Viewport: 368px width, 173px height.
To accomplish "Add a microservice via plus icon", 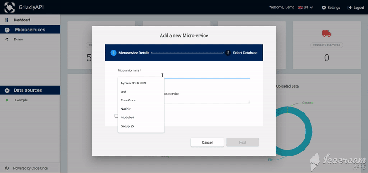I will [7, 30].
